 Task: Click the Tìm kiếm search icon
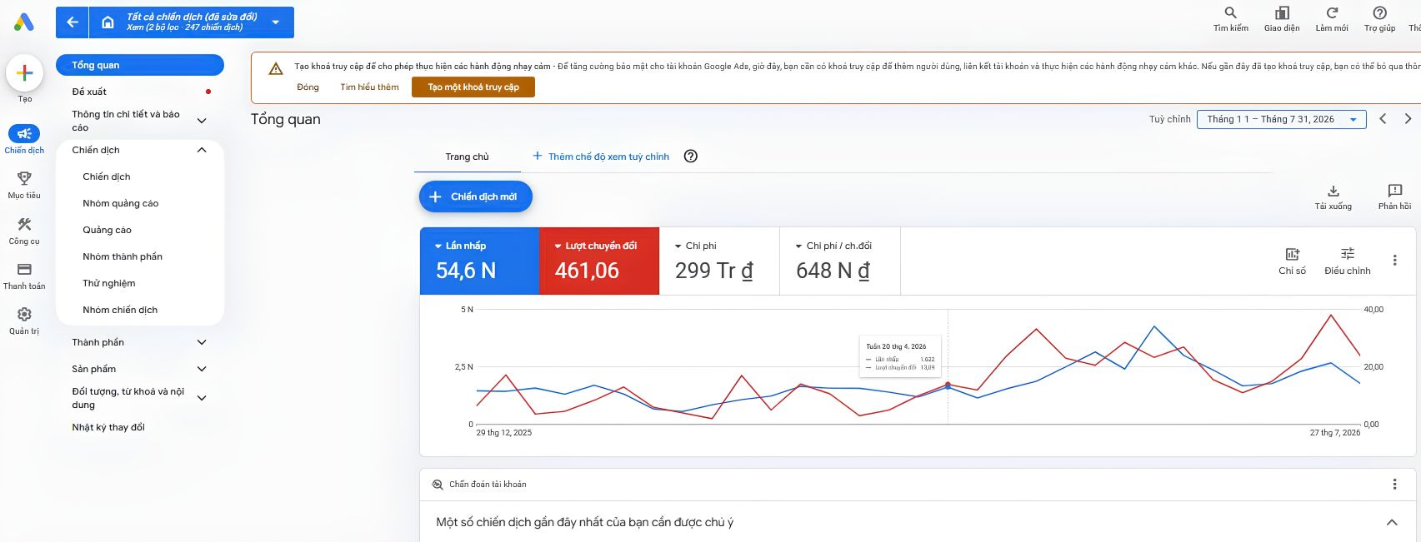pyautogui.click(x=1230, y=12)
